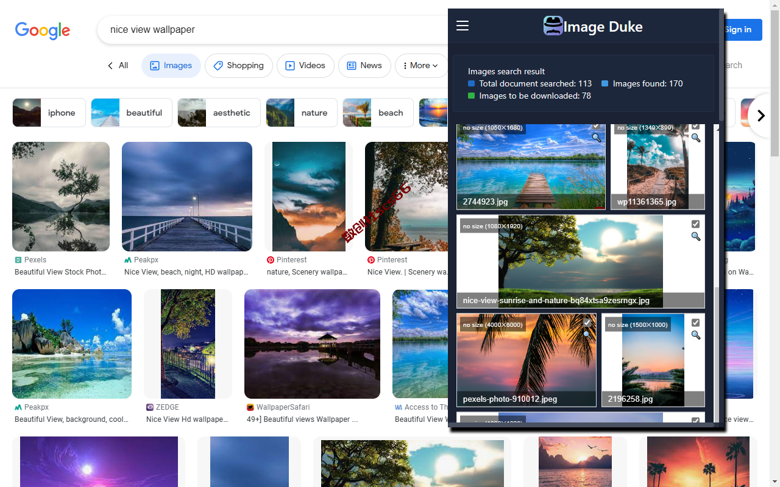Click the Pinterest favicon under nature, Scenery wallpaper
780x487 pixels.
(271, 260)
